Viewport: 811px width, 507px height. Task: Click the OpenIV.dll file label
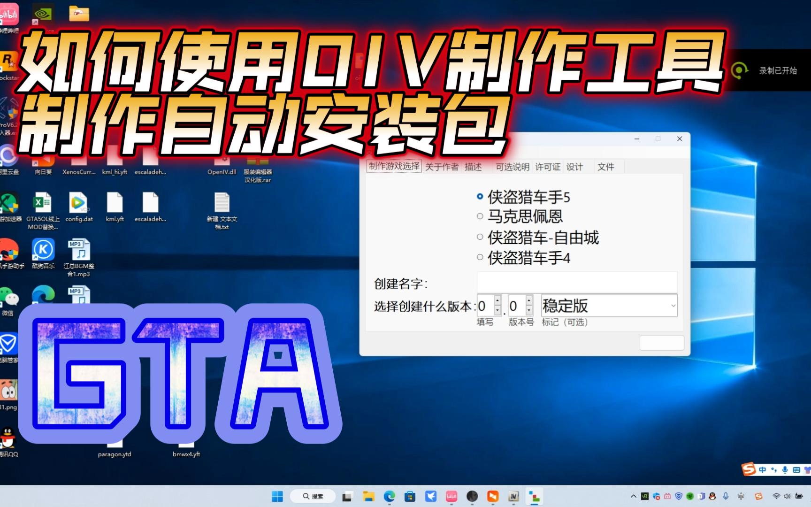pos(222,172)
